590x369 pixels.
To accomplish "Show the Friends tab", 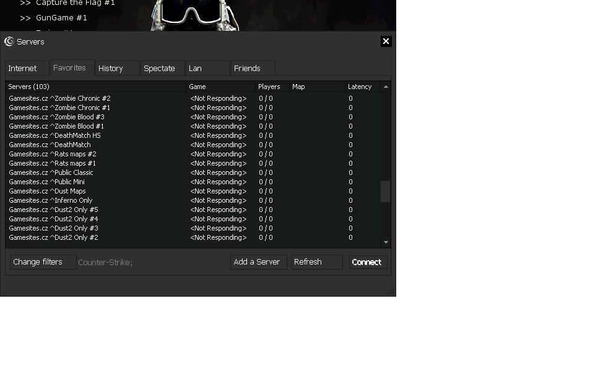I will coord(247,69).
